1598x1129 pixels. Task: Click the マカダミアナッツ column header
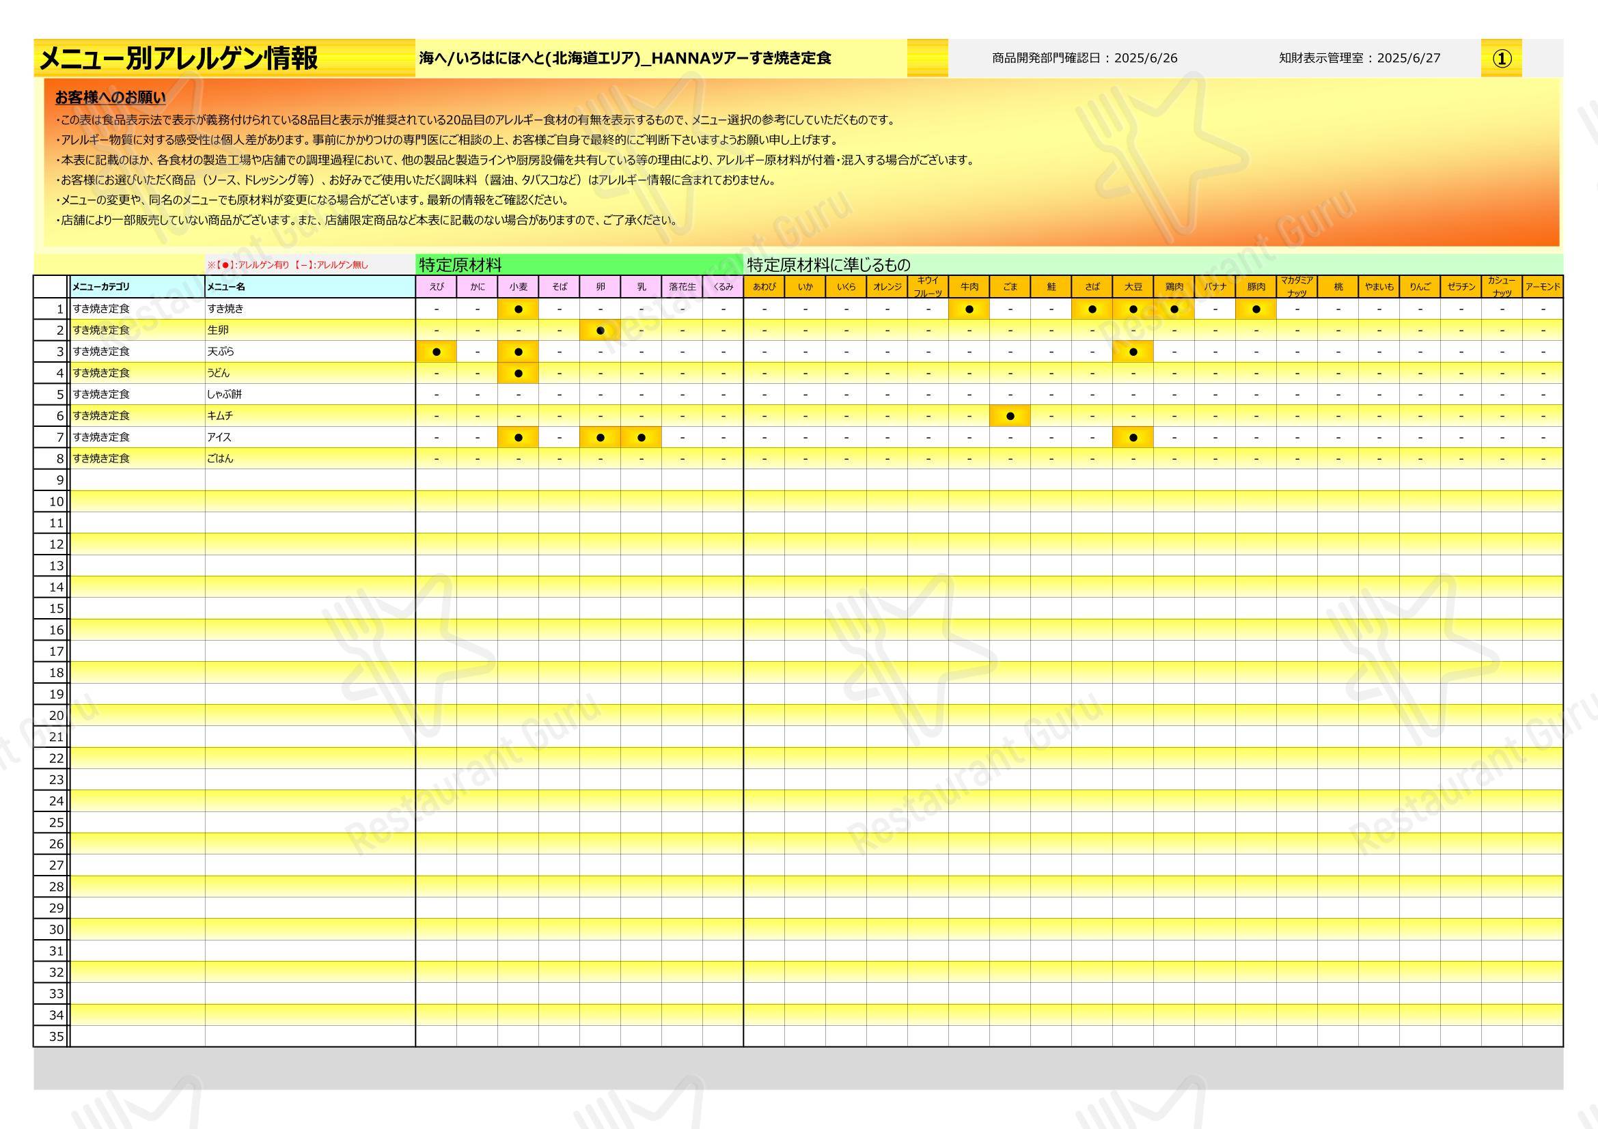[x=1297, y=287]
